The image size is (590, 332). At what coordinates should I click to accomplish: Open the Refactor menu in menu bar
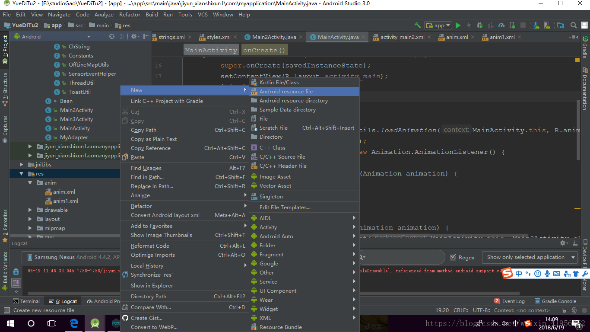(x=130, y=14)
